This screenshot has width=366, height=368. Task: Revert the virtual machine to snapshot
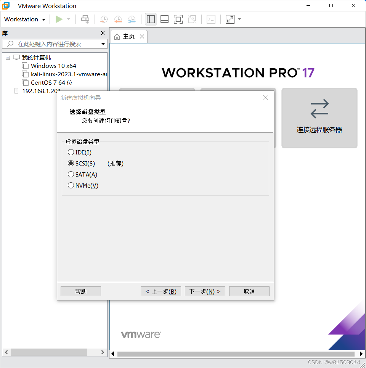[118, 19]
